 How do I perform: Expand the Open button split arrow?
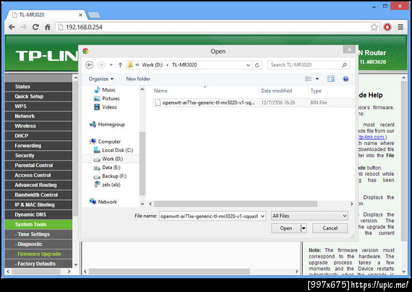[304, 228]
